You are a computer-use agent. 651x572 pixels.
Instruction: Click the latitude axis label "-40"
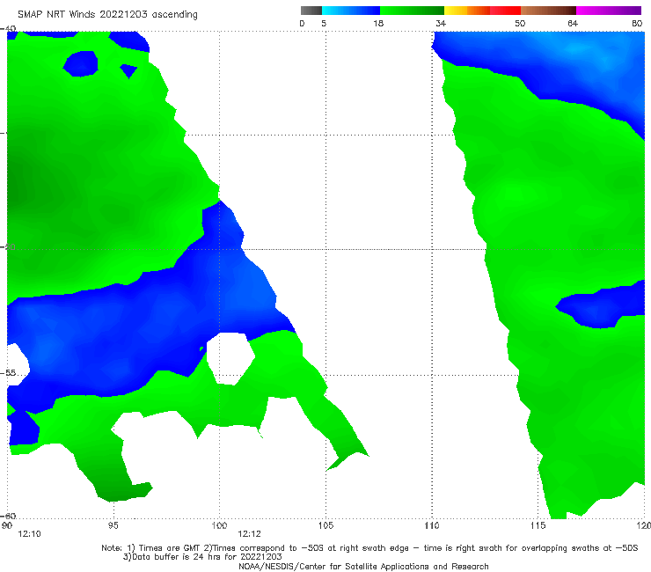(x=8, y=29)
